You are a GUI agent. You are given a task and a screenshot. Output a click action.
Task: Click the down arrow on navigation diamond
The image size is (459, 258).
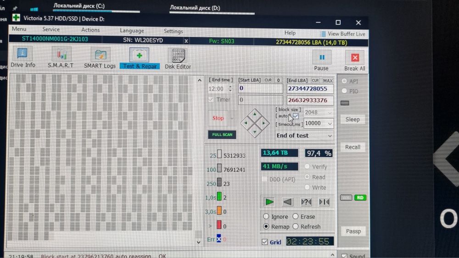click(255, 132)
